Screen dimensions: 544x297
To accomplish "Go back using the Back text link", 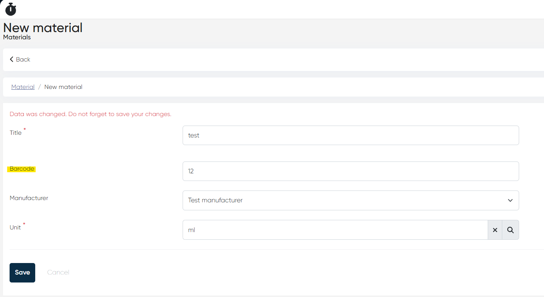I will (23, 60).
